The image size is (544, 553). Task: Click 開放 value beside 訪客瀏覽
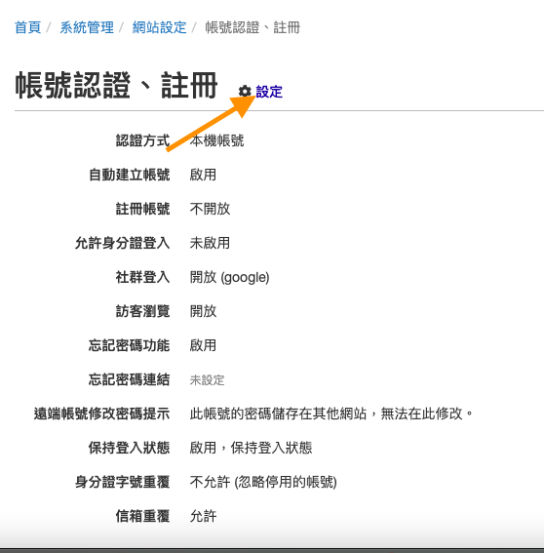pyautogui.click(x=203, y=311)
